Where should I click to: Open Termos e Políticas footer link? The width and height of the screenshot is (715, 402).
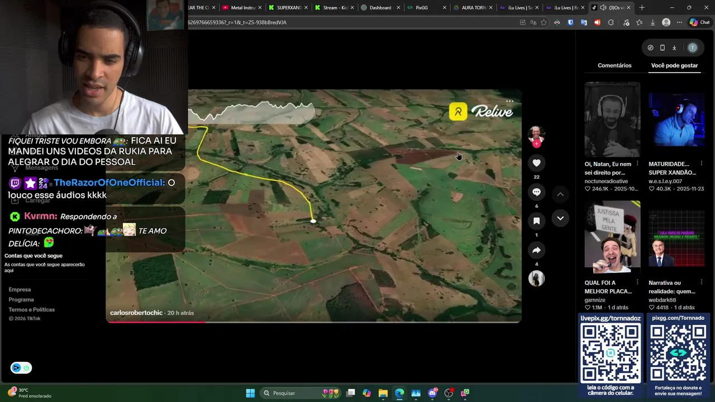click(32, 309)
